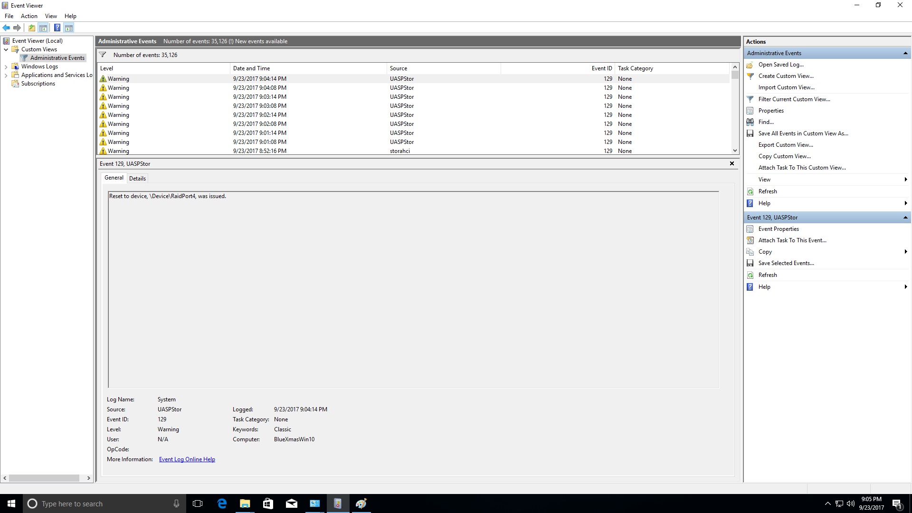Image resolution: width=912 pixels, height=513 pixels.
Task: Click Refresh icon under Administrative Events actions
Action: coord(750,191)
